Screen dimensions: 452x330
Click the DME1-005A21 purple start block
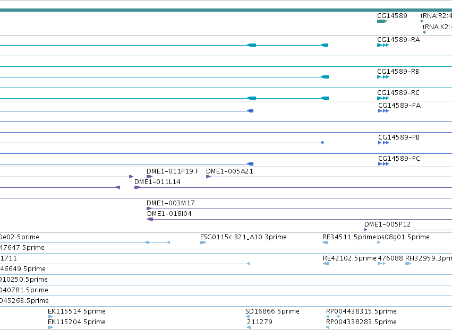208,177
